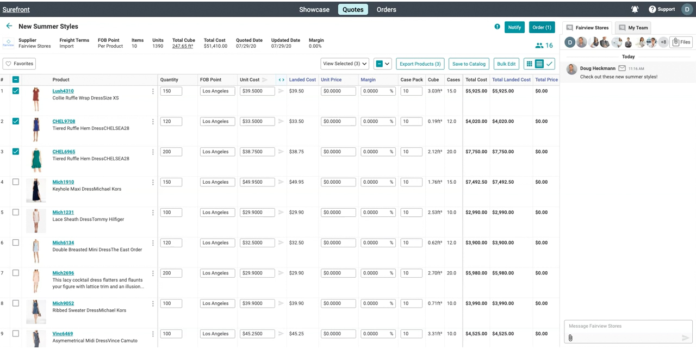
Task: Click the attachment paperclip in message box
Action: (x=570, y=338)
